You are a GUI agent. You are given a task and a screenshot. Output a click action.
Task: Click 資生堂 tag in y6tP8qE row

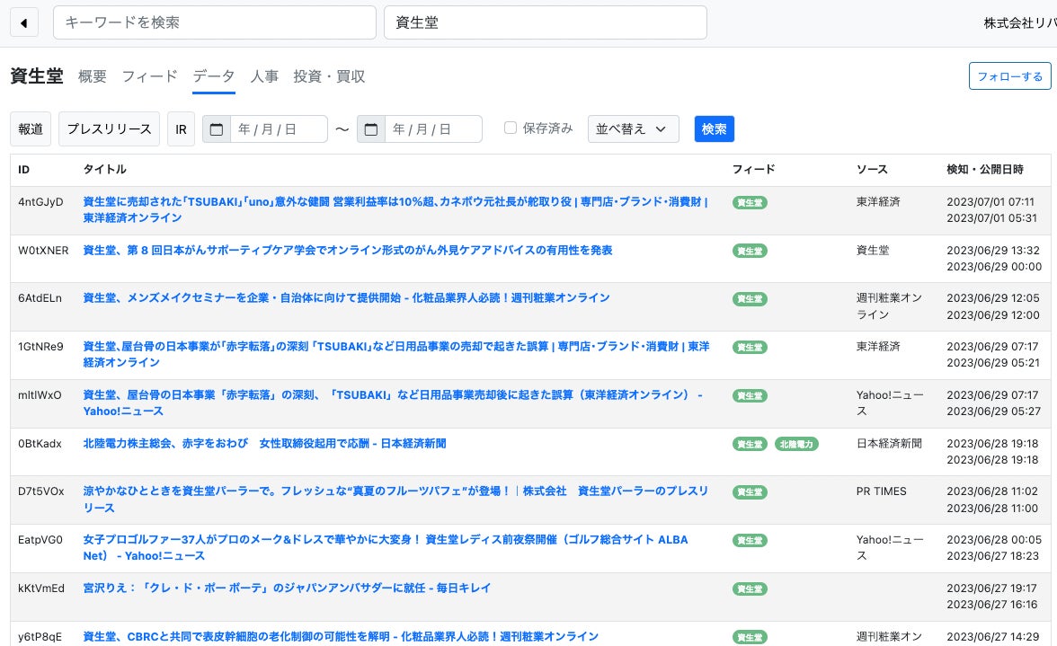coord(750,637)
